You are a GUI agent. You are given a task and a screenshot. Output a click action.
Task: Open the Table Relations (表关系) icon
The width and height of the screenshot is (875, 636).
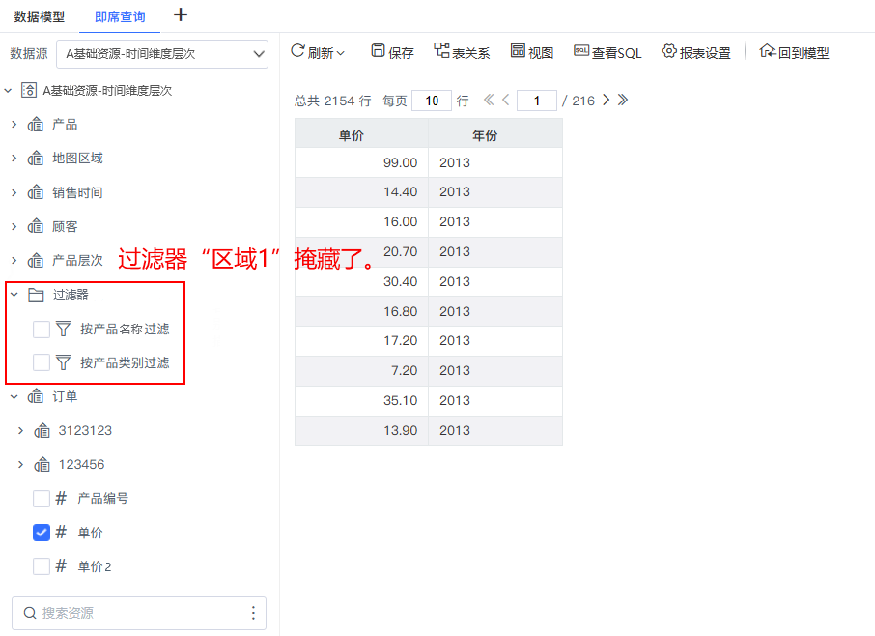pos(442,51)
